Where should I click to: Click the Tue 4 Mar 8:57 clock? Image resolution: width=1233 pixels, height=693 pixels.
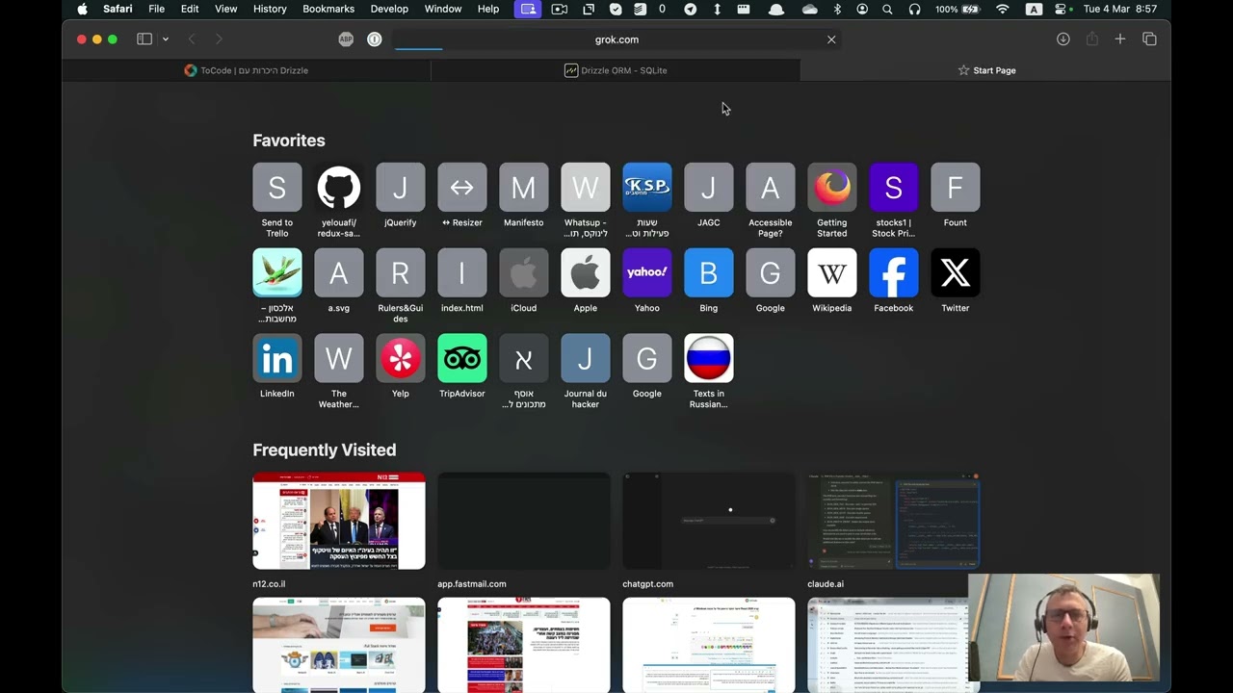[x=1120, y=9]
